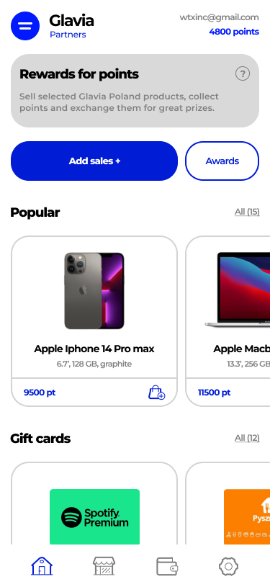Open the hamburger menu button
The image size is (270, 587).
coord(25,26)
